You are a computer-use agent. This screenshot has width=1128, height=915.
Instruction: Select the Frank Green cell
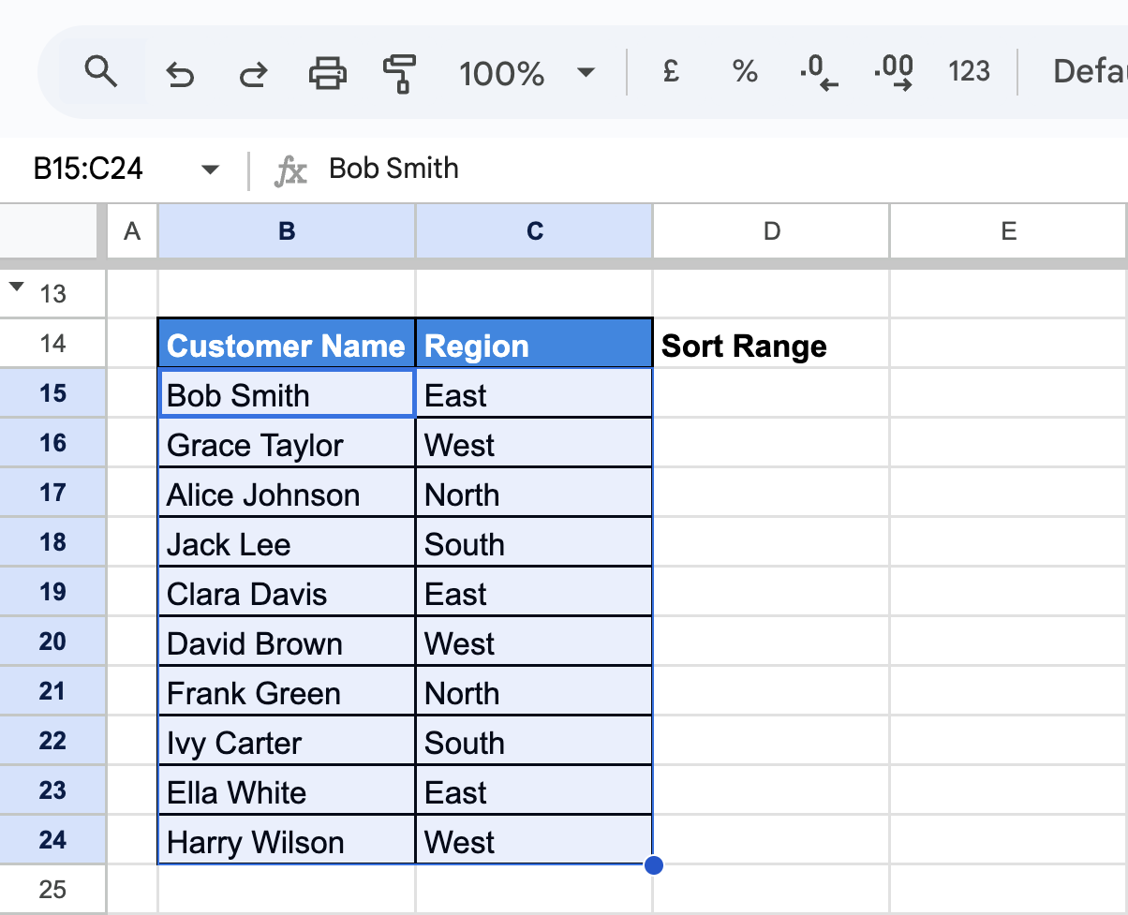click(x=287, y=691)
